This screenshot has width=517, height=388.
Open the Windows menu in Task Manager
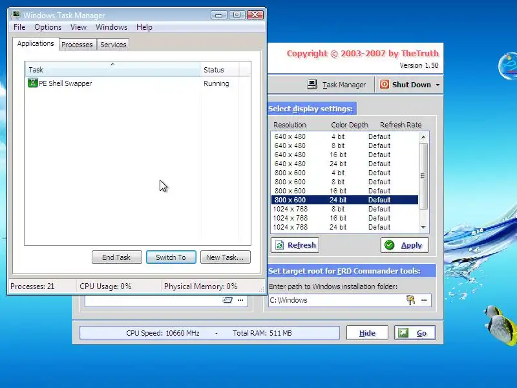pos(111,27)
